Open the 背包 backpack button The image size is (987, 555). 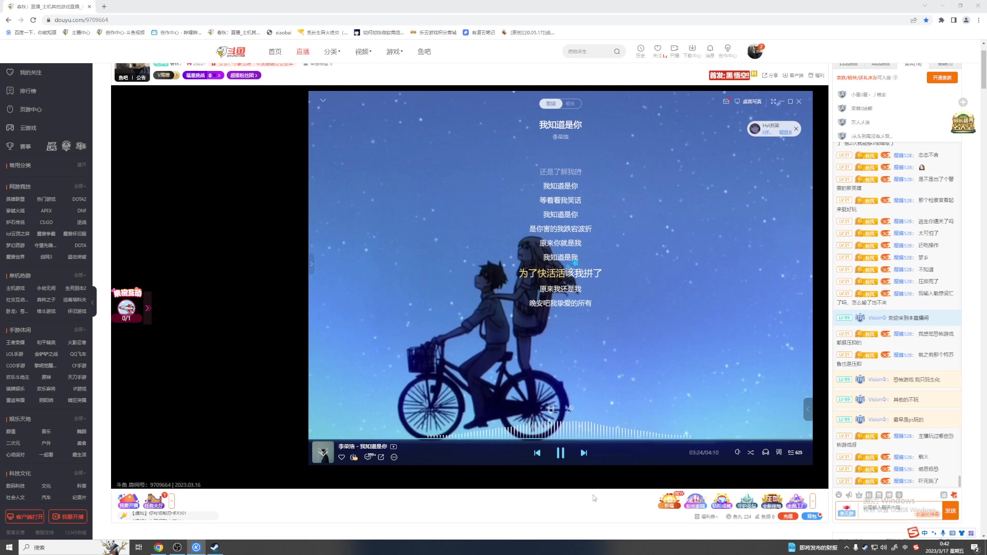tap(811, 516)
